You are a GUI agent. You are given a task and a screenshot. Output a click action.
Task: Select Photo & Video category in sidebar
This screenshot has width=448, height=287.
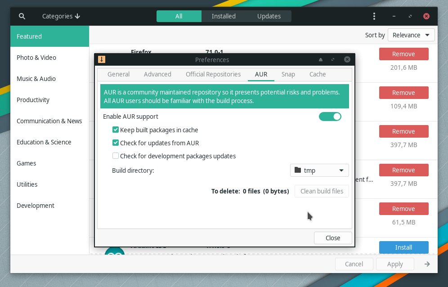36,58
